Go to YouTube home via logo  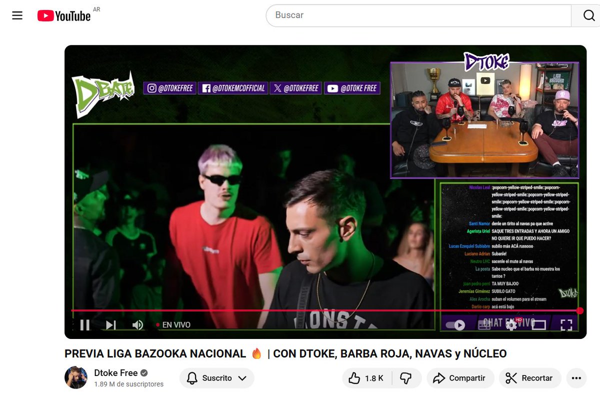(x=64, y=16)
